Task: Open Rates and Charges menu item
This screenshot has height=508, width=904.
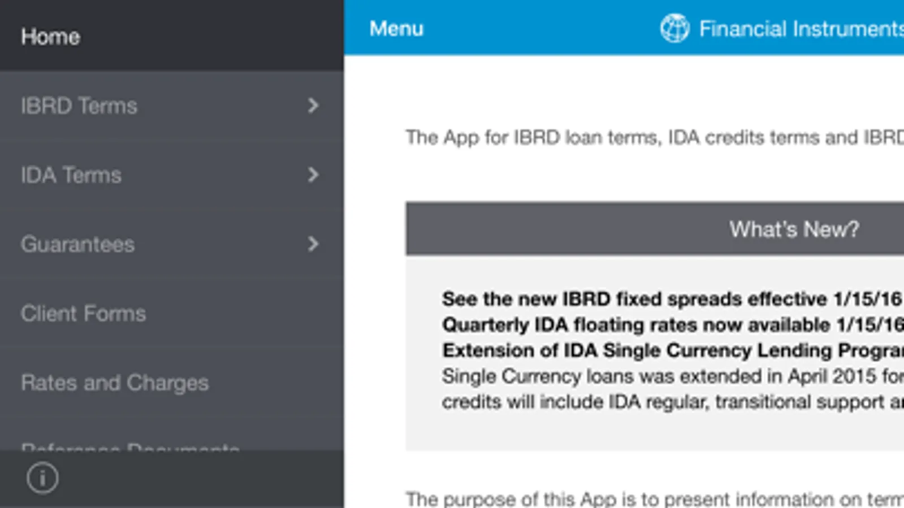Action: click(x=172, y=383)
